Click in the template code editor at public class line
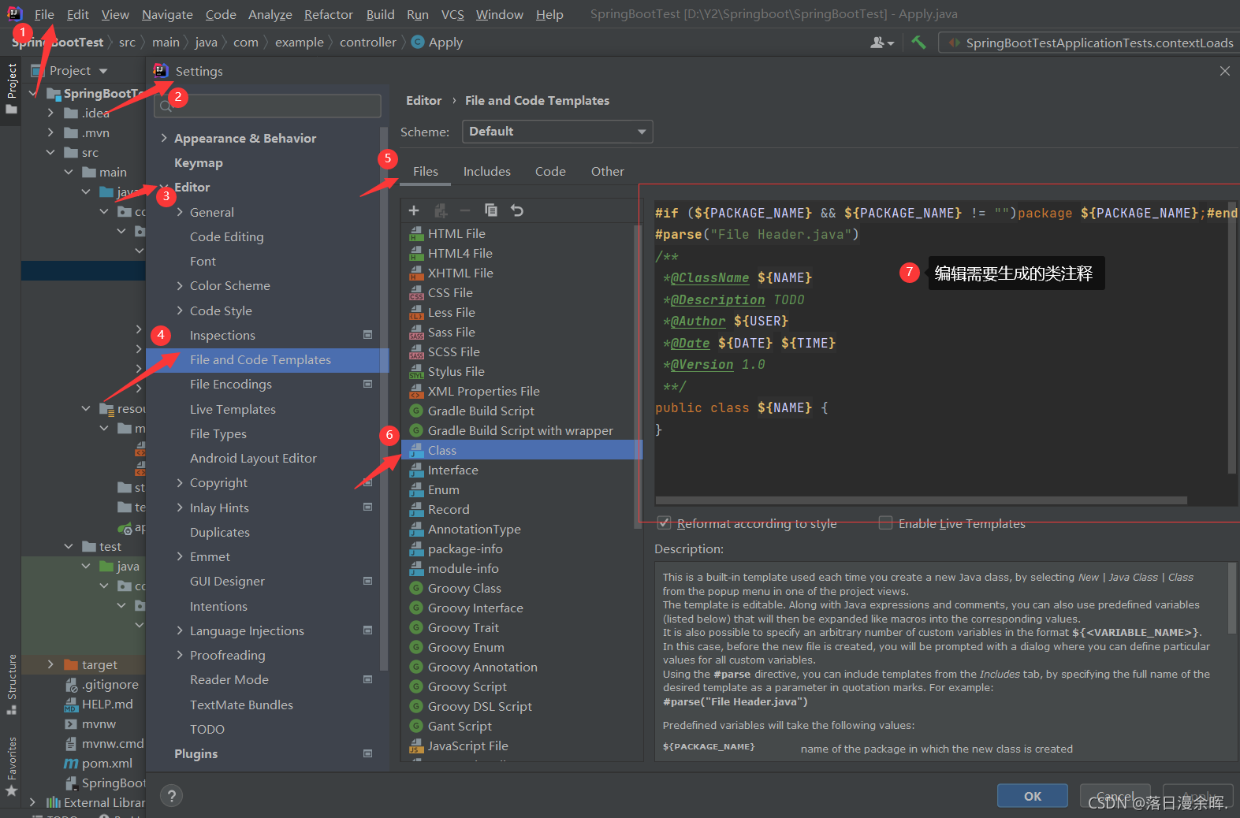The width and height of the screenshot is (1240, 818). [741, 407]
